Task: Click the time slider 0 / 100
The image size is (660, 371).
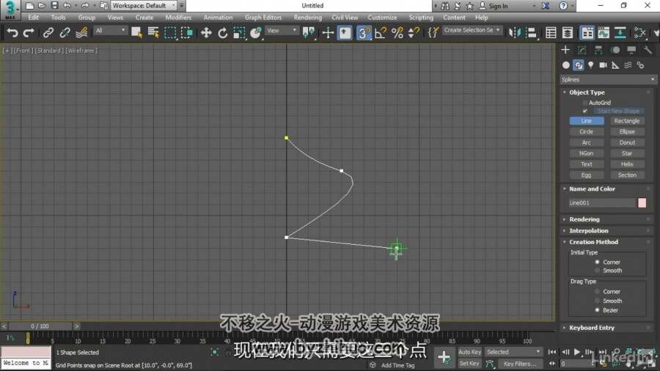Action: click(40, 326)
